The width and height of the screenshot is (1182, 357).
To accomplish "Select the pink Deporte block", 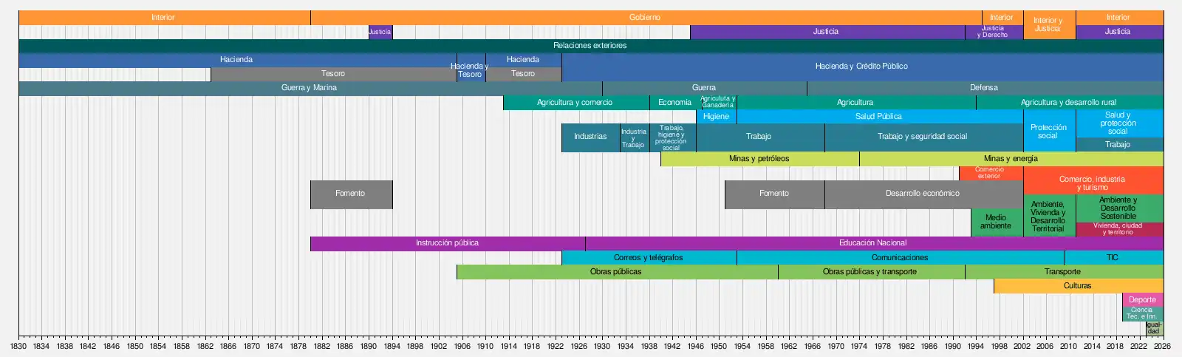I will click(x=1142, y=300).
